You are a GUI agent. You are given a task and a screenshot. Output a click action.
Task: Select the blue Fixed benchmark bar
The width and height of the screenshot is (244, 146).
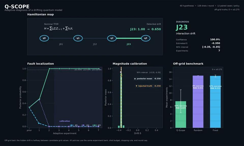[215, 102]
